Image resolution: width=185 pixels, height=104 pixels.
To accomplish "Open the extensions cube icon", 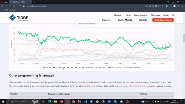I will coord(171,6).
